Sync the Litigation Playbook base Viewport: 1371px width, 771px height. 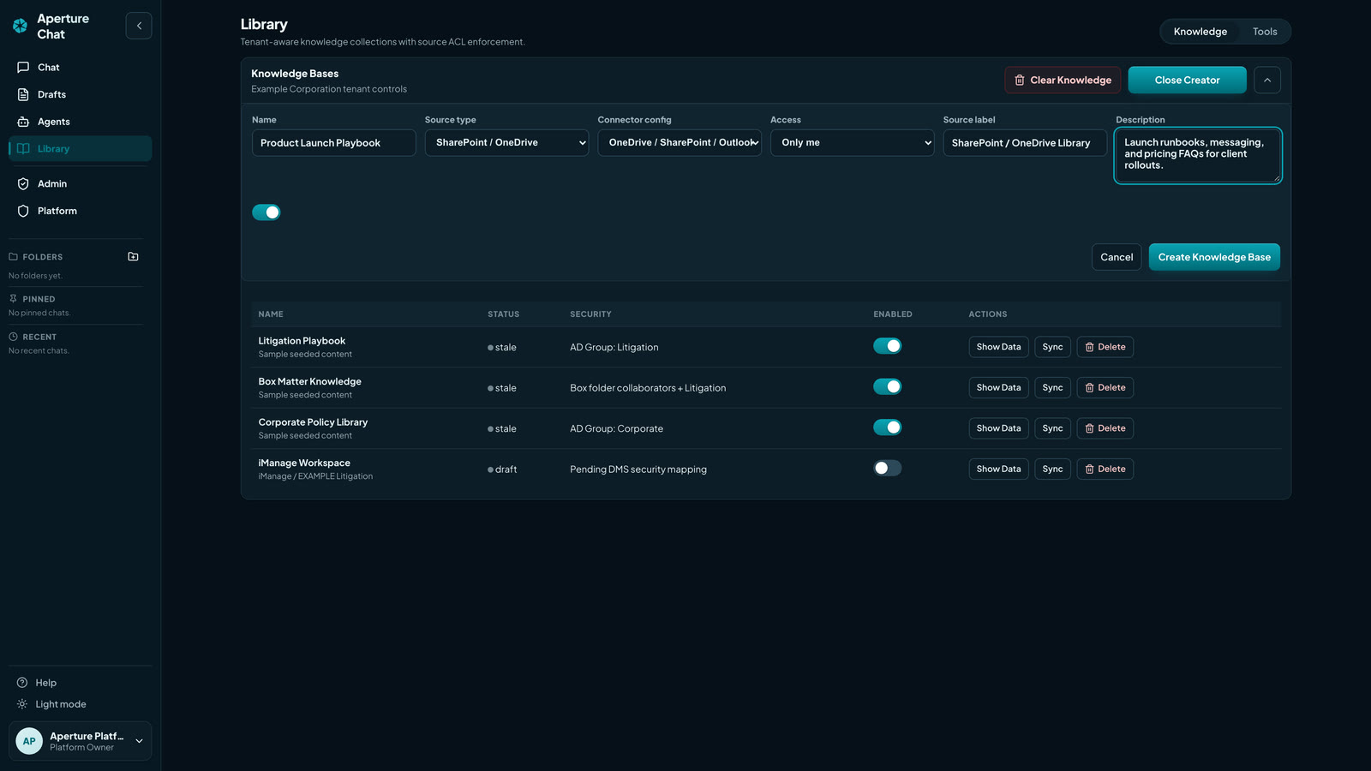click(1052, 347)
